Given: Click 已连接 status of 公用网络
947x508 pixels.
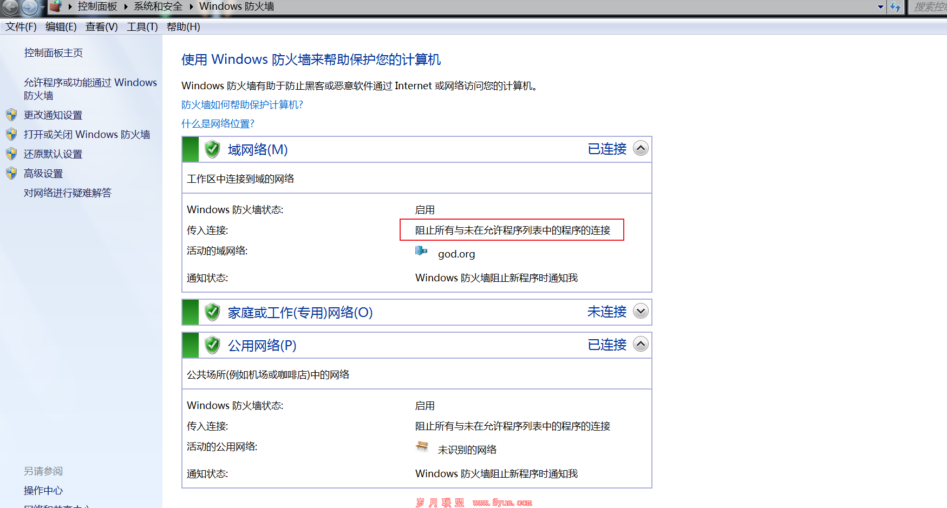Looking at the screenshot, I should tap(607, 345).
